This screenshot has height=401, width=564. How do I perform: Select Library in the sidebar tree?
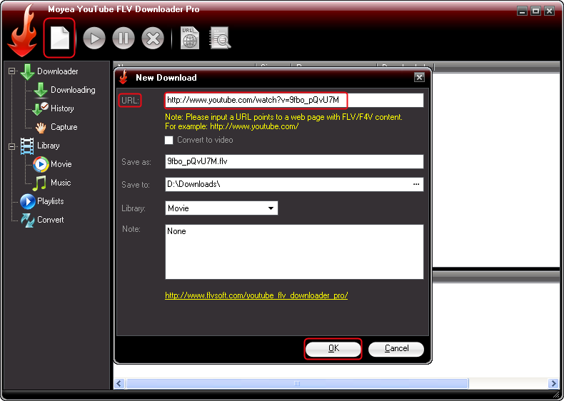tap(49, 146)
